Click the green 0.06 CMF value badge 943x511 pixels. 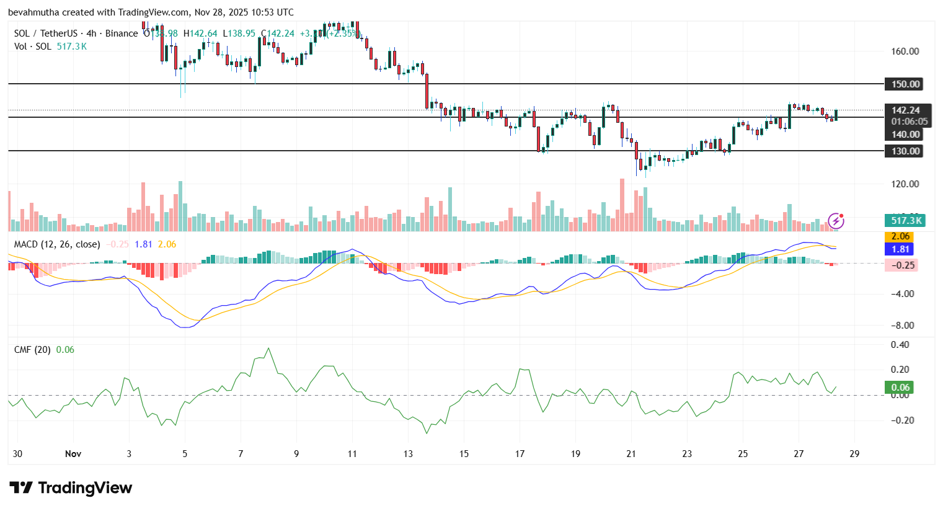click(x=900, y=387)
